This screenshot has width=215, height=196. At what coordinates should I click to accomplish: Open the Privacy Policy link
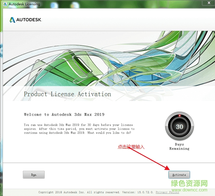tap(167, 192)
